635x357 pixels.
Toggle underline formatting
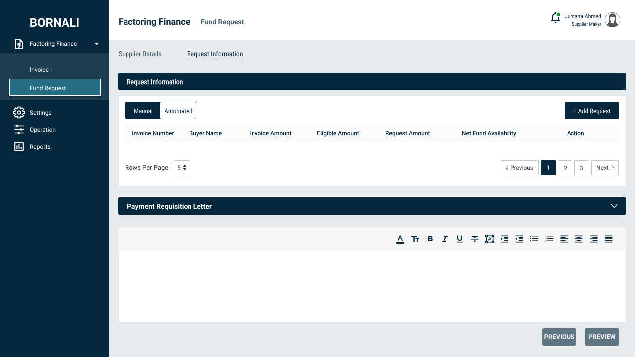[460, 239]
